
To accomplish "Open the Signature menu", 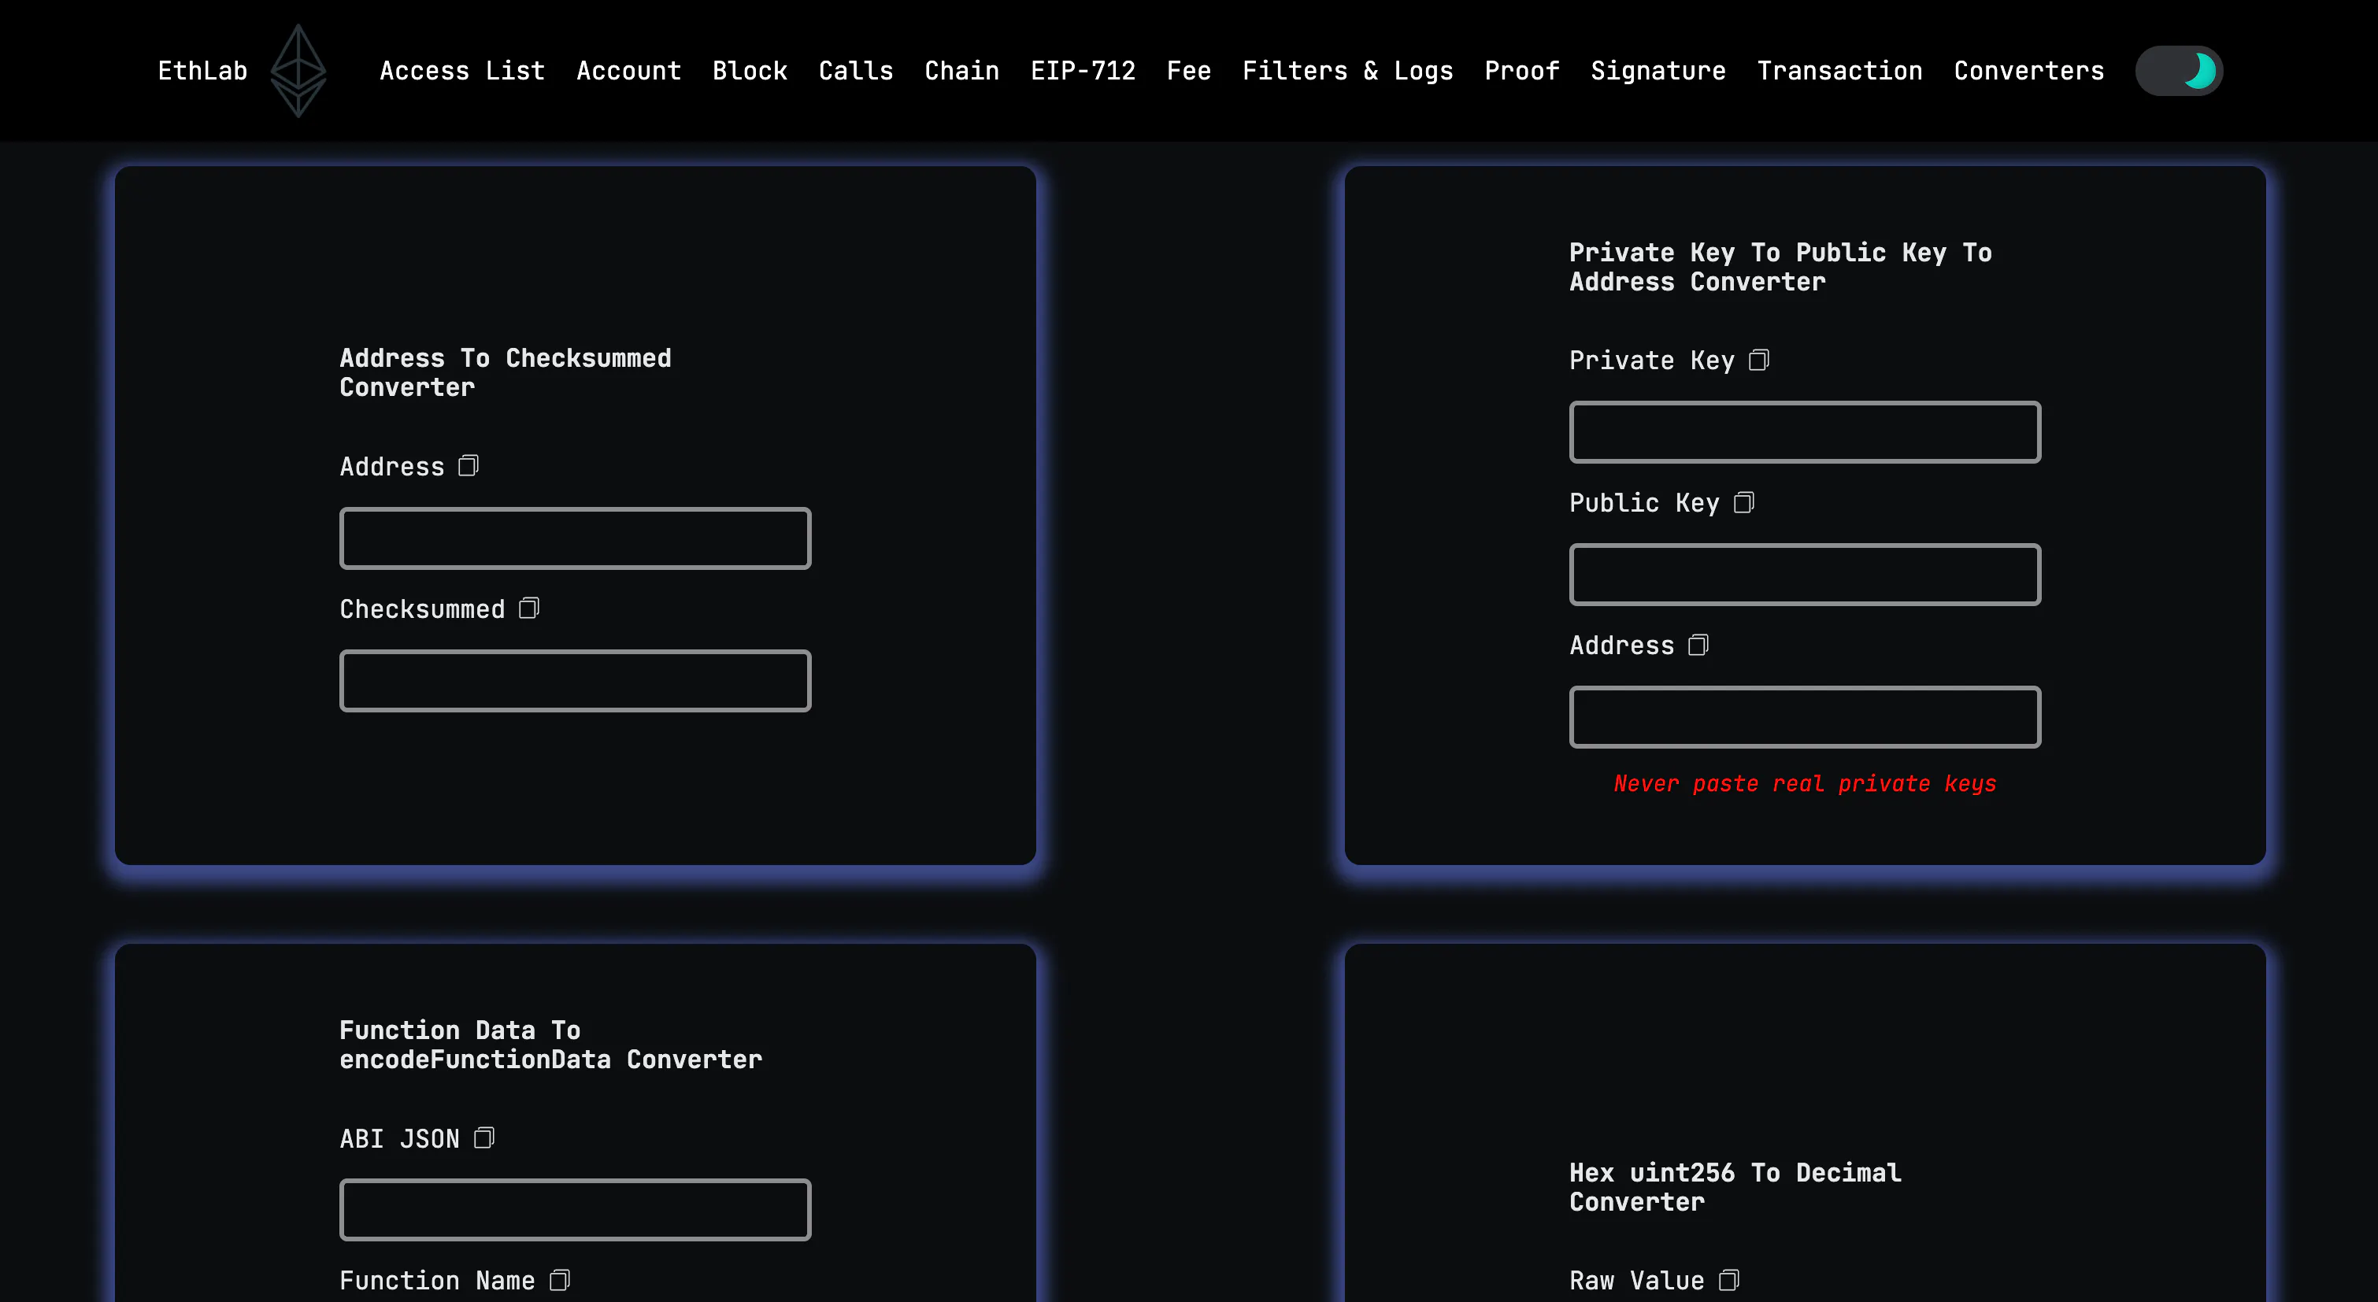I will coord(1658,71).
